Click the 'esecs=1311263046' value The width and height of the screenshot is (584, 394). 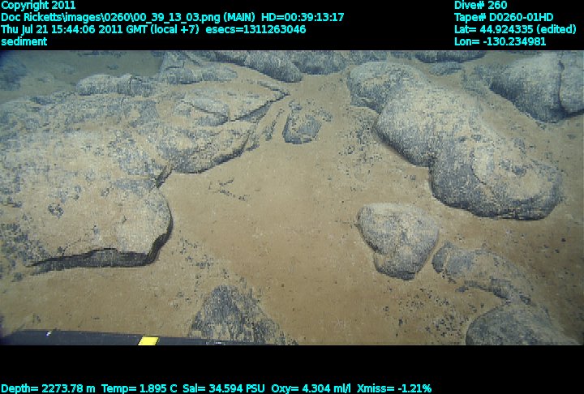click(255, 29)
